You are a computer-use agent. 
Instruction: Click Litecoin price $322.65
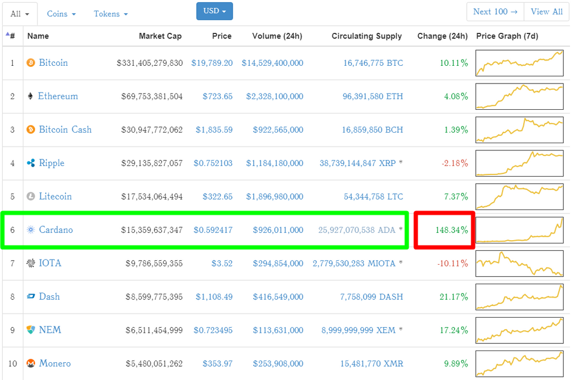click(x=217, y=197)
